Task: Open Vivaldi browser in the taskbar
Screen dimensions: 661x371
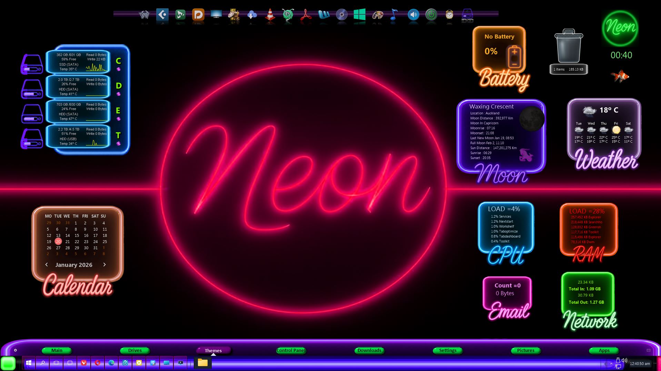Action: [x=84, y=363]
